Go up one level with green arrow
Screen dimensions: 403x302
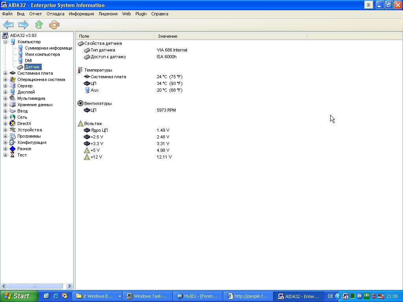(x=39, y=25)
